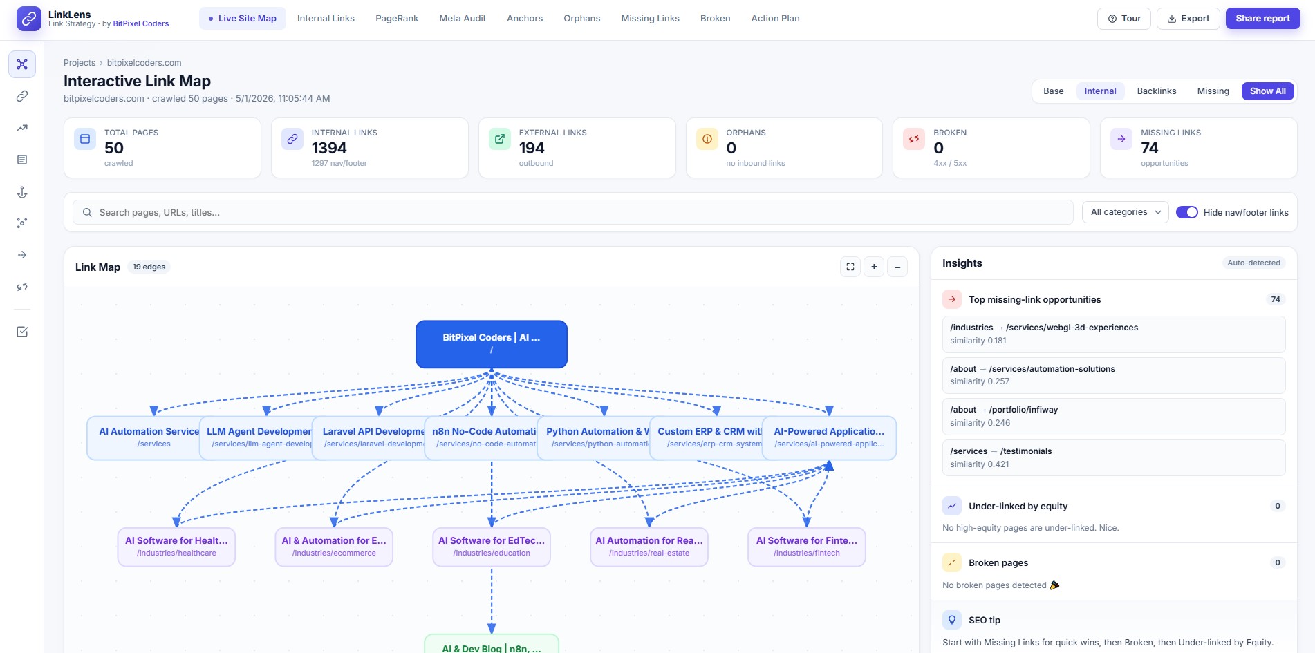Click the LinkLens logo icon
The height and width of the screenshot is (653, 1315).
(x=28, y=19)
